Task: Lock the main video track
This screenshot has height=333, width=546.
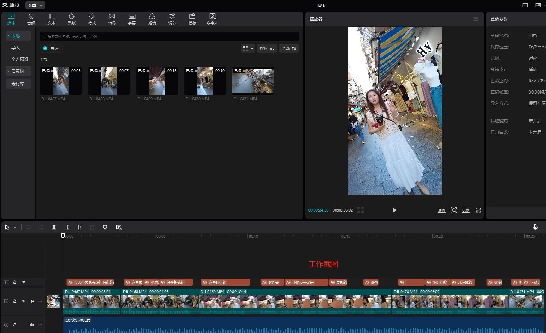Action: click(15, 301)
